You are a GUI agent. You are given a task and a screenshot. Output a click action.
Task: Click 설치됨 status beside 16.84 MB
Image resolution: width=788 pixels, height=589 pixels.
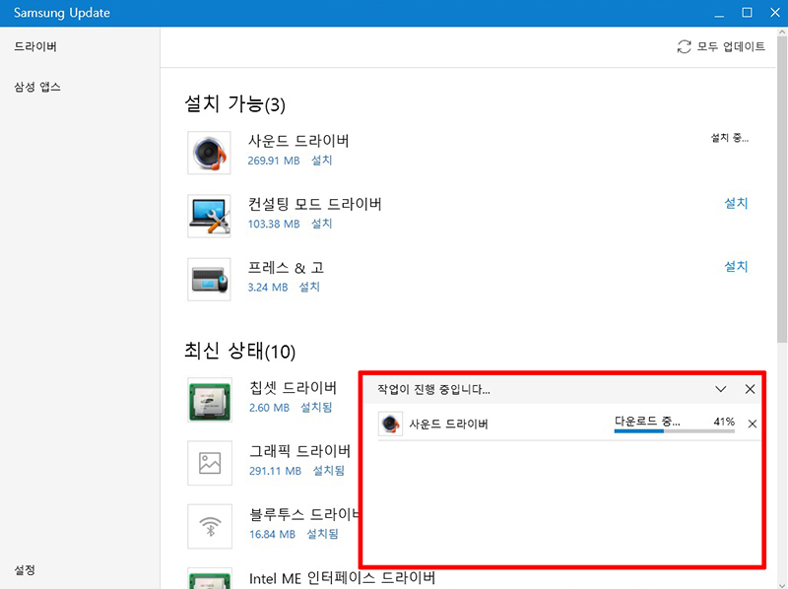click(x=323, y=534)
